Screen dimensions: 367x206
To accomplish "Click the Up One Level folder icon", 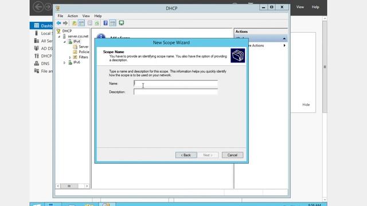I will coord(74,23).
